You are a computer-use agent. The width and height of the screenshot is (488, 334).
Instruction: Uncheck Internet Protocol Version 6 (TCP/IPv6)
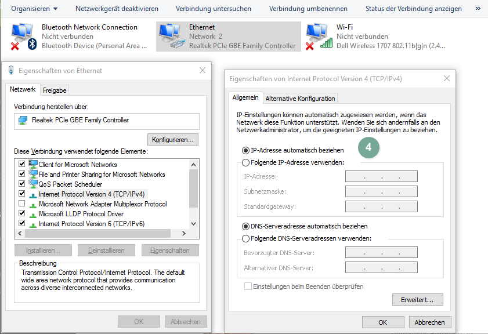22,223
